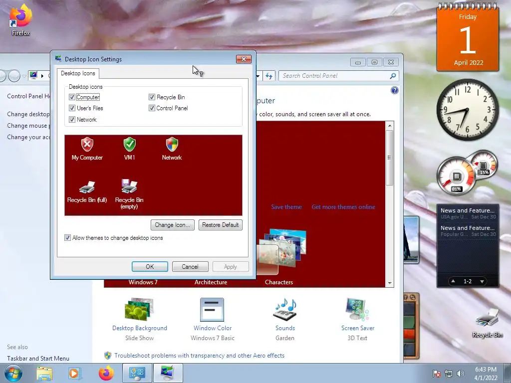The image size is (511, 383).
Task: Launch Windows Media Player from taskbar
Action: click(74, 373)
